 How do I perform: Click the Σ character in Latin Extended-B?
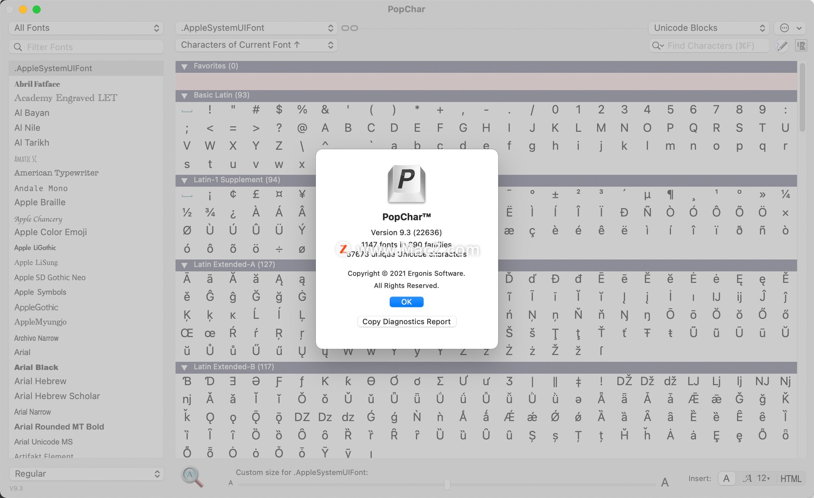click(440, 381)
